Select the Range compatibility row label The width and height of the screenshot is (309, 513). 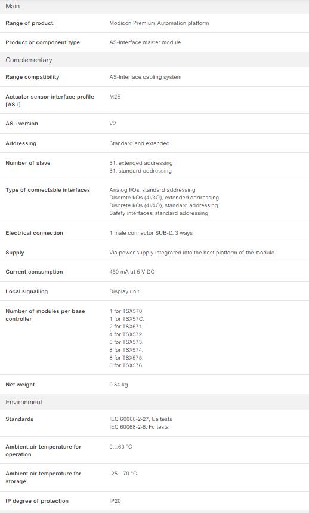pos(32,77)
